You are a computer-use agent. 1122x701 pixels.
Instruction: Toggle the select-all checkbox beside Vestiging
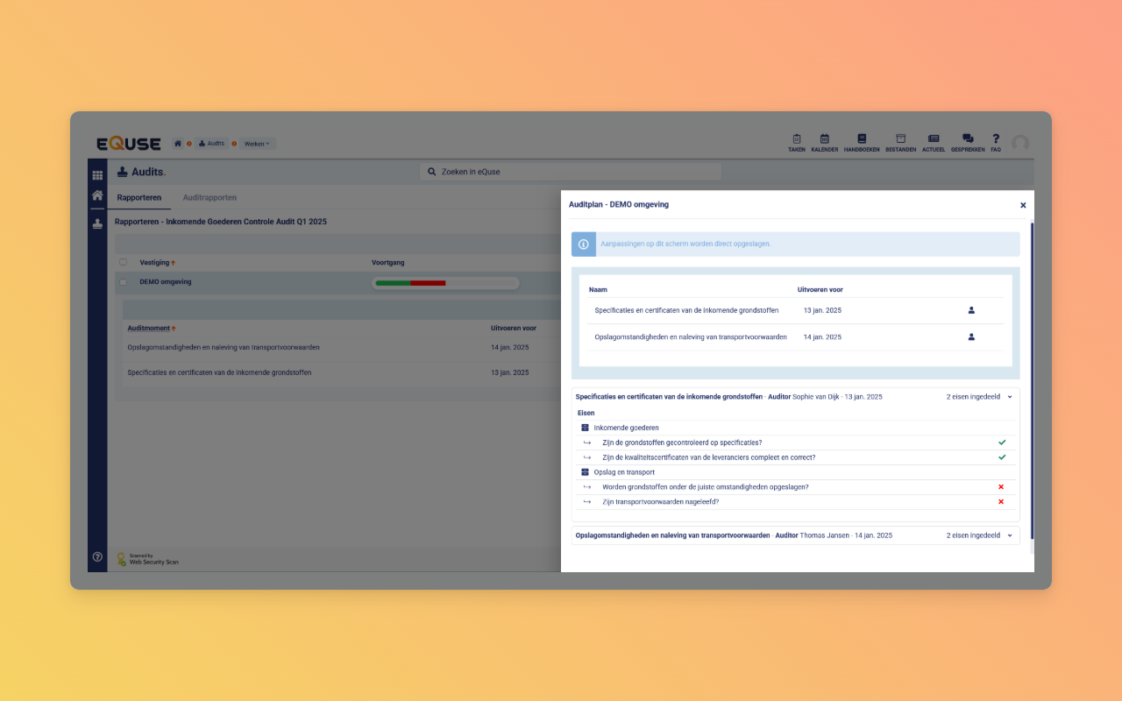click(x=123, y=262)
